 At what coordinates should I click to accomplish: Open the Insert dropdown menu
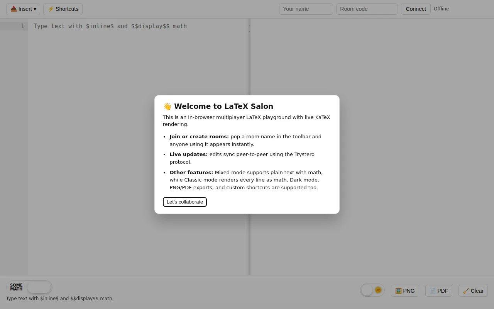click(x=23, y=9)
